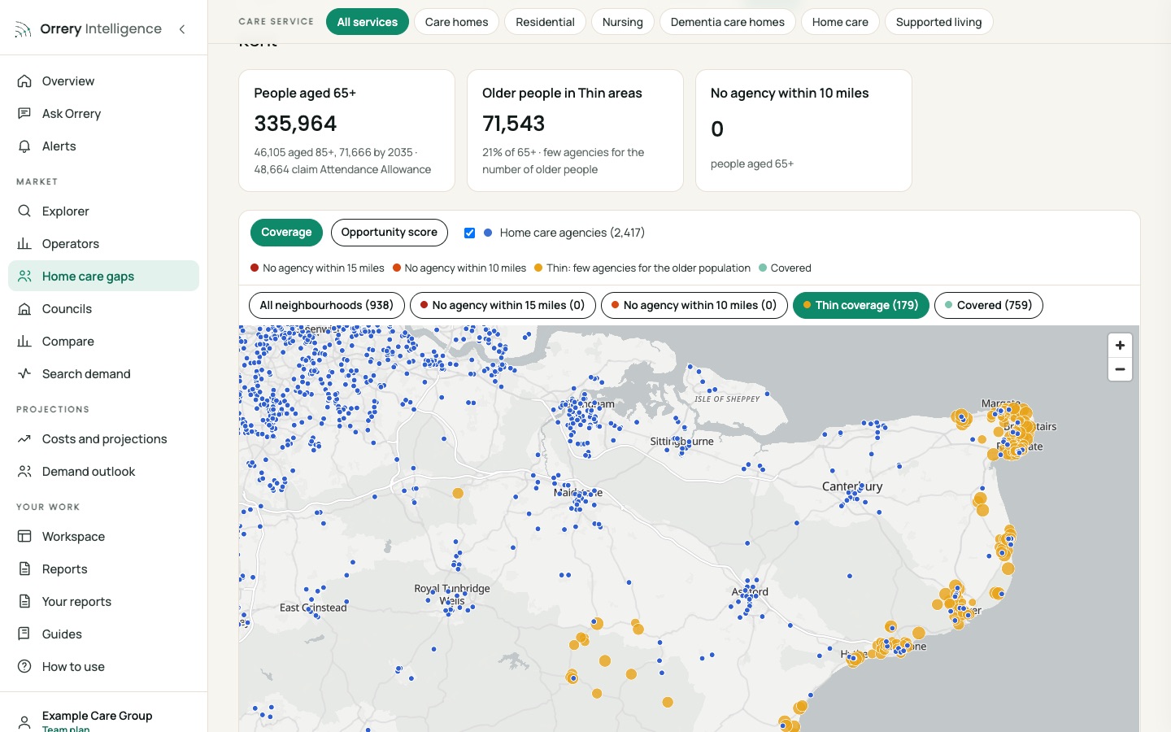This screenshot has width=1171, height=732.
Task: Select the Dementia care homes tab
Action: coord(728,22)
